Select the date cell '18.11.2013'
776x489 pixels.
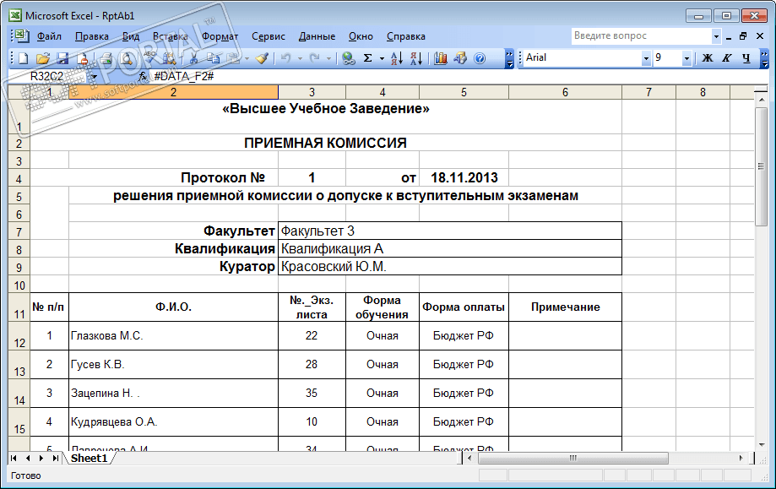(x=464, y=177)
